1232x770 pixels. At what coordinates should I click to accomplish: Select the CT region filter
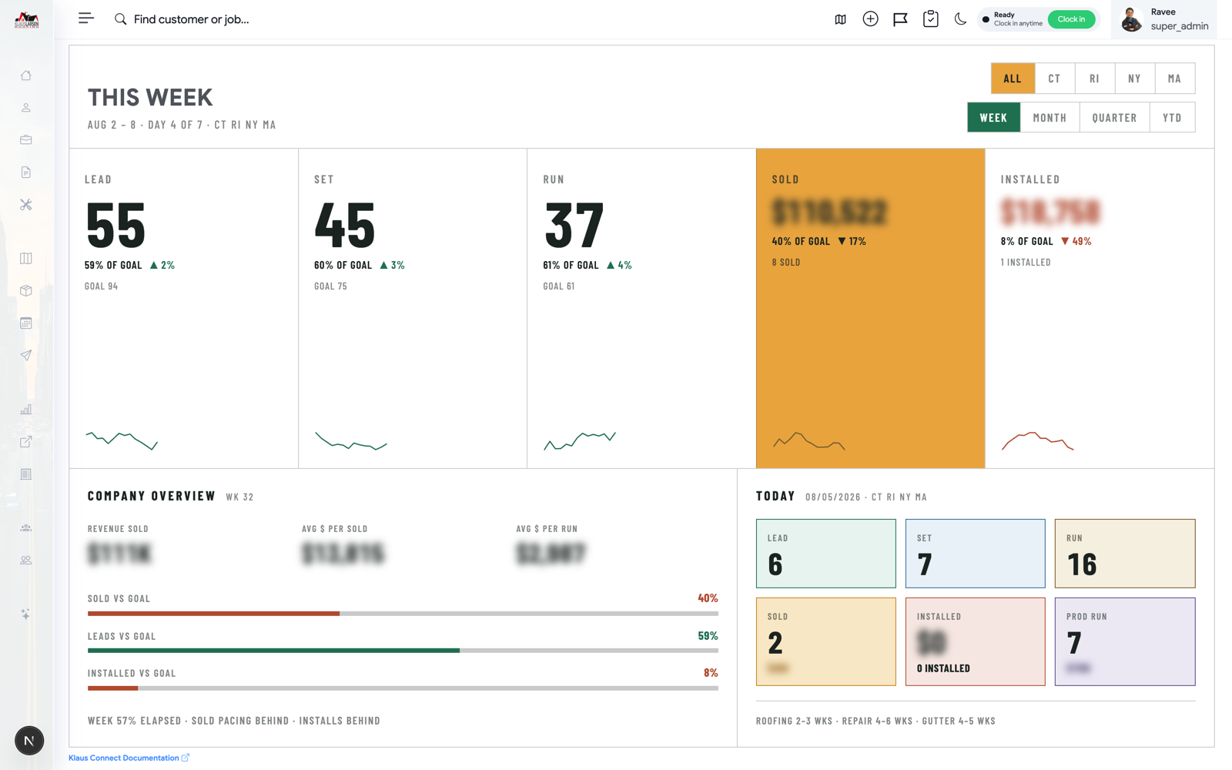(1054, 79)
